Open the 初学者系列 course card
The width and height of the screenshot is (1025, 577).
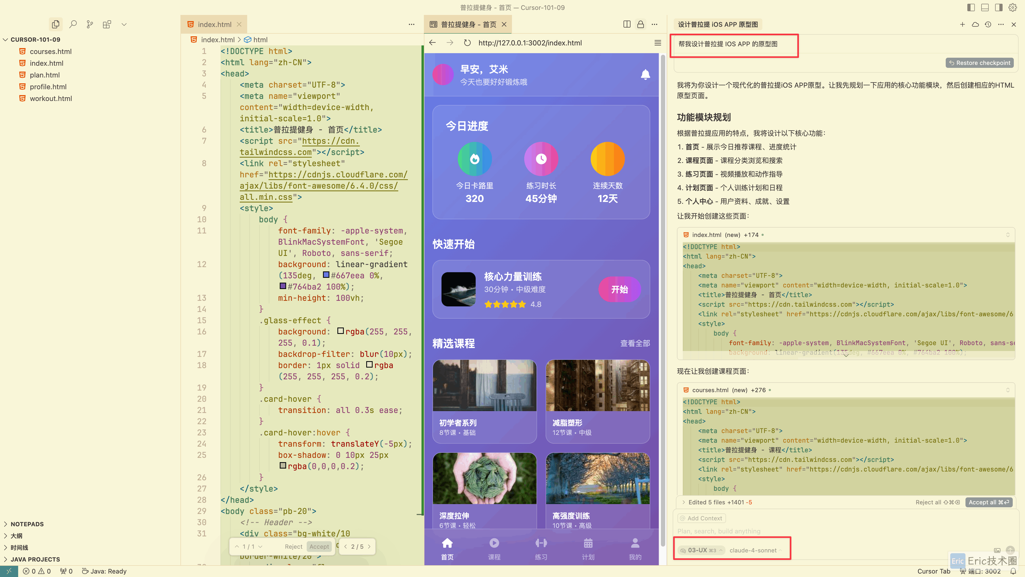tap(485, 401)
